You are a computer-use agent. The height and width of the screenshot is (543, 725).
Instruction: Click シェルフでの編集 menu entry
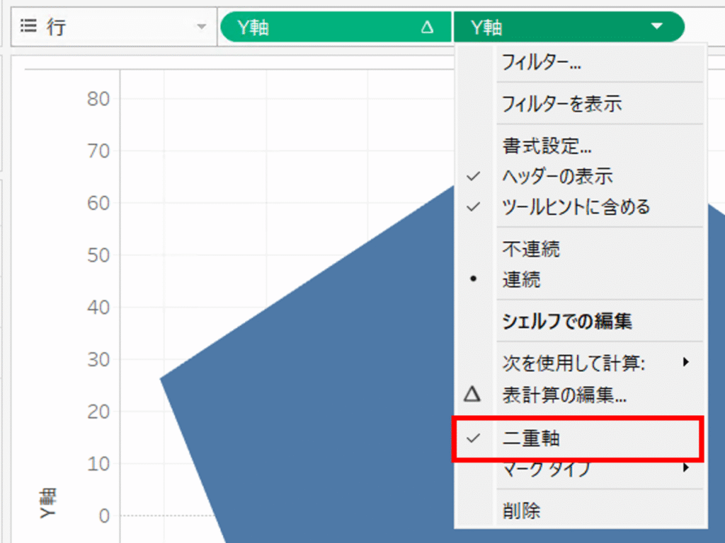click(x=566, y=322)
